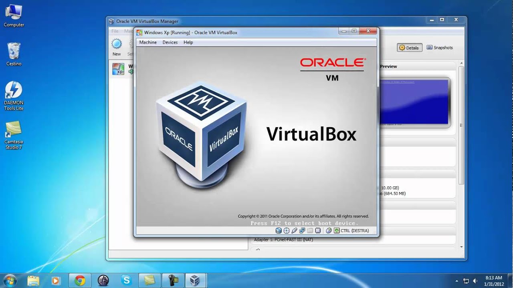Open DAEMON Tools Lite desktop shortcut

click(x=14, y=96)
